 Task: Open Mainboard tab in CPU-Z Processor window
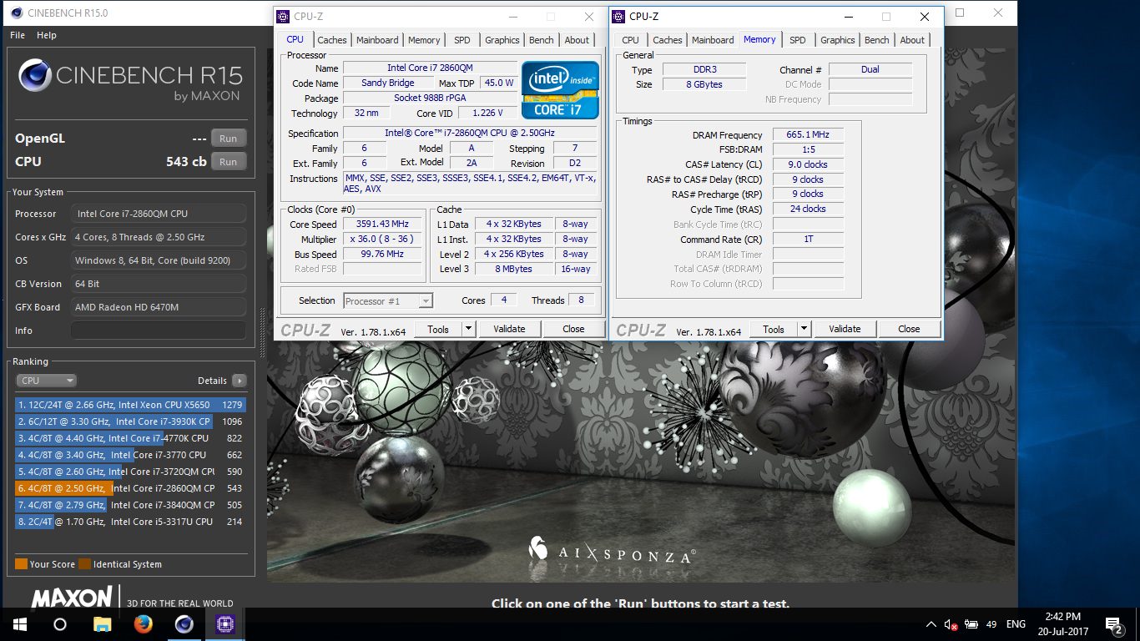[377, 40]
